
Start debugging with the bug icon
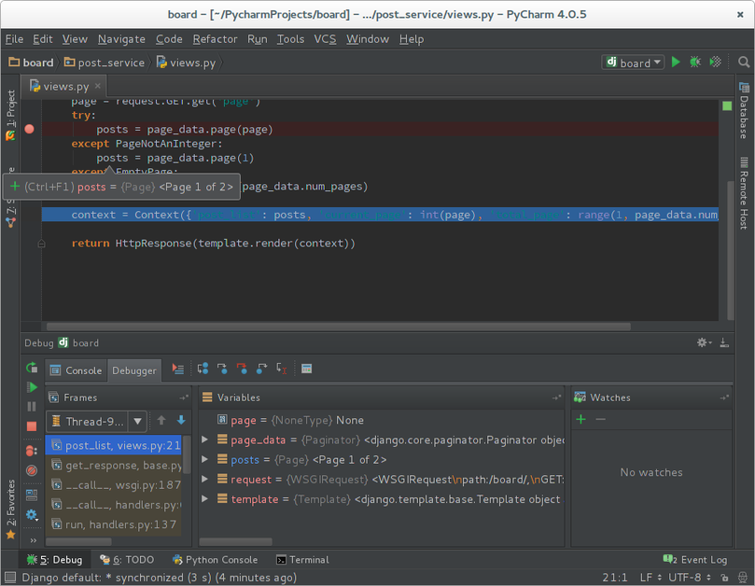(695, 63)
